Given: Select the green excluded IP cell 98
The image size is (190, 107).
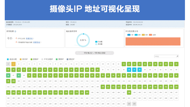Looking at the screenshot, I should (176, 75).
